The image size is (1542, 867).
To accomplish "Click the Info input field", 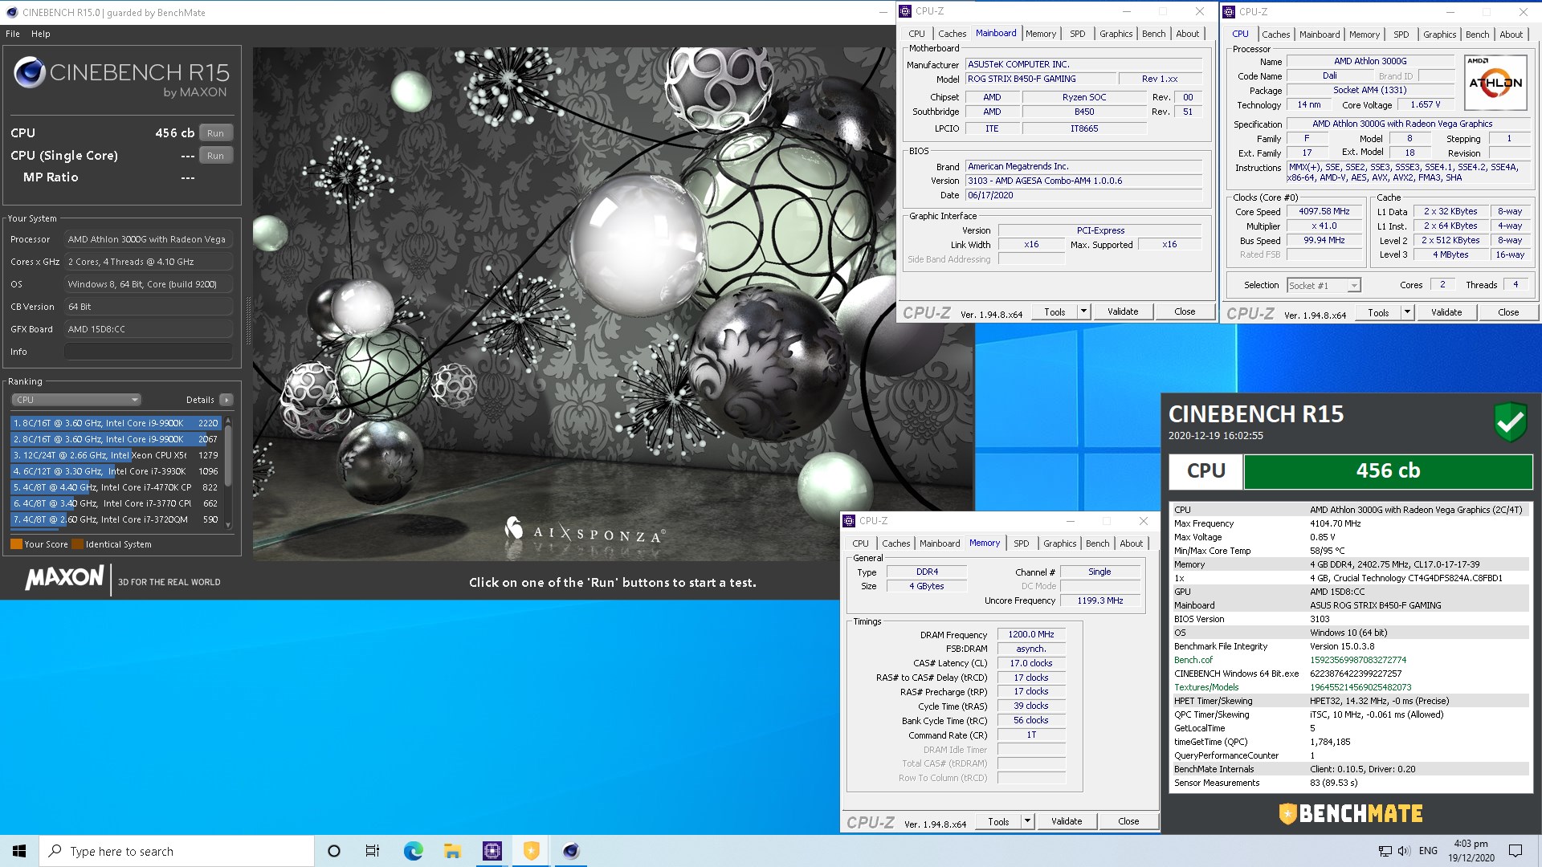I will click(x=149, y=352).
